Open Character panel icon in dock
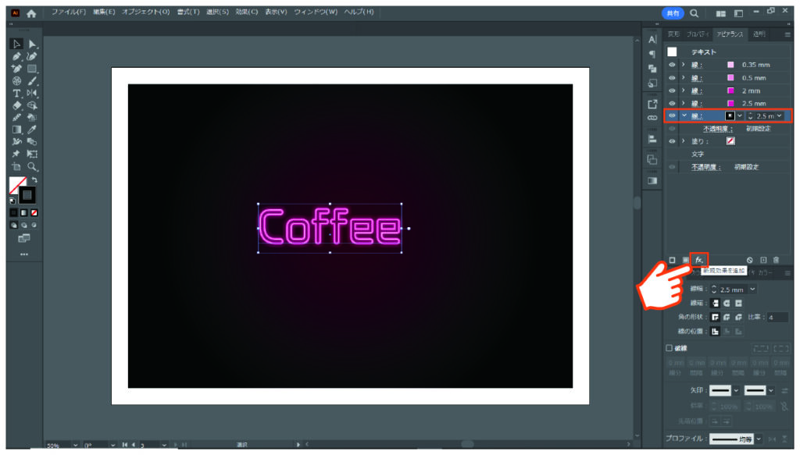 point(652,39)
